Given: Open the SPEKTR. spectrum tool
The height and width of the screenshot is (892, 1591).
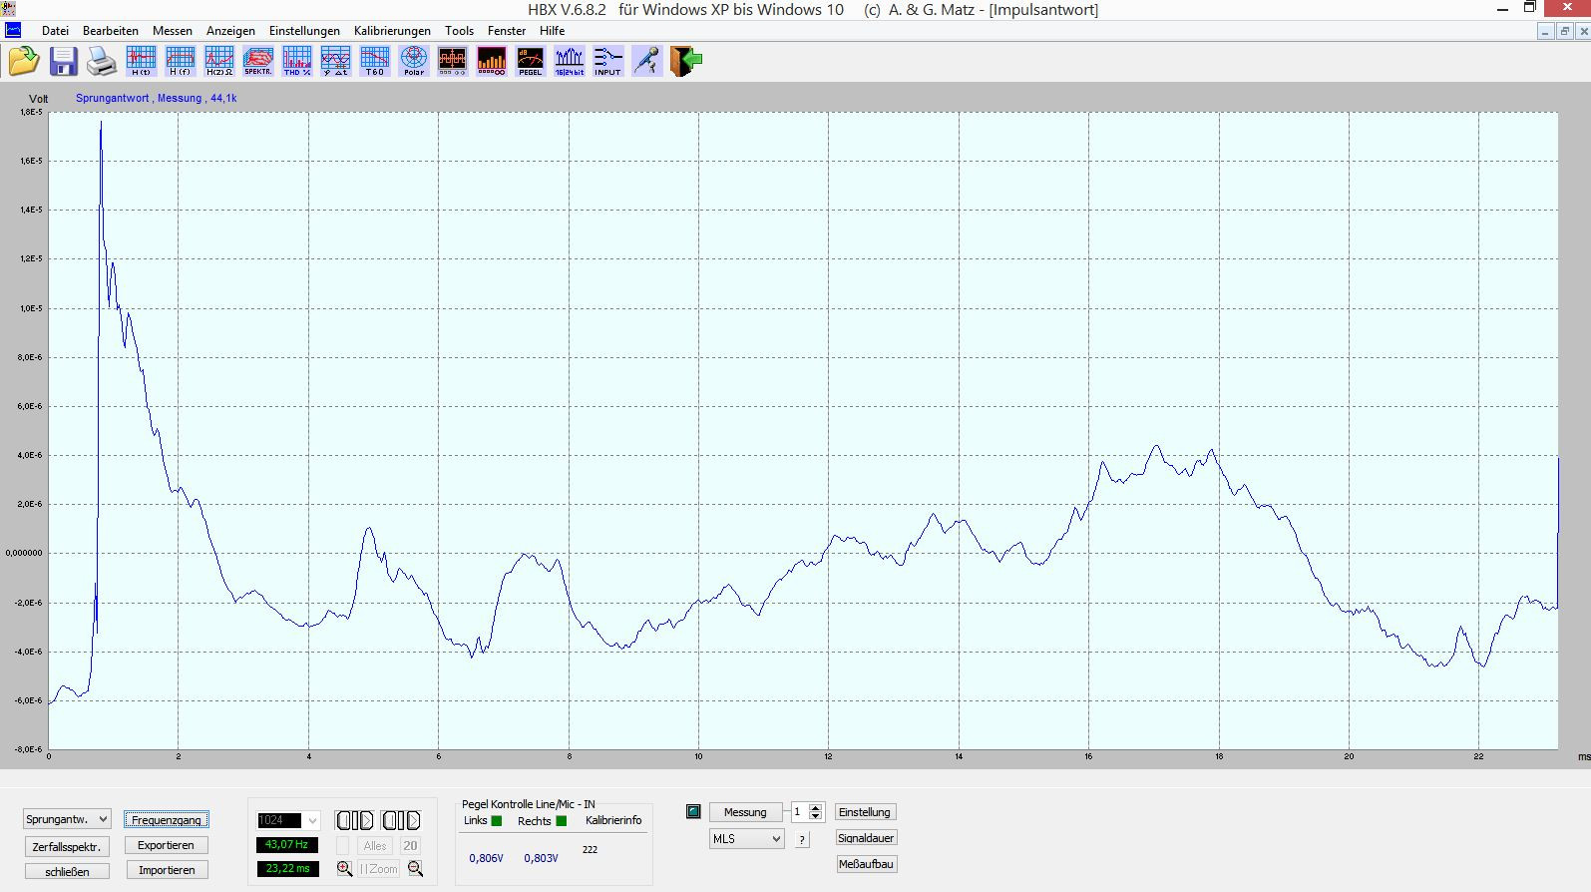Looking at the screenshot, I should (257, 61).
